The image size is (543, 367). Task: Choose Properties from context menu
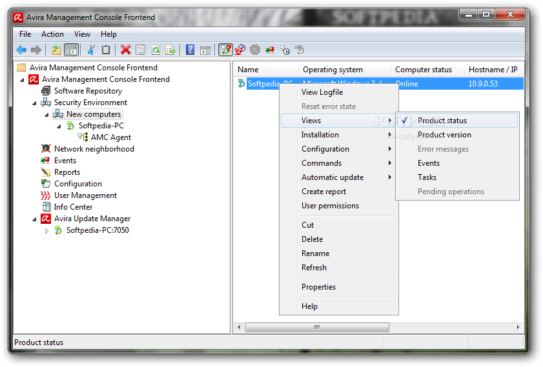pos(339,287)
